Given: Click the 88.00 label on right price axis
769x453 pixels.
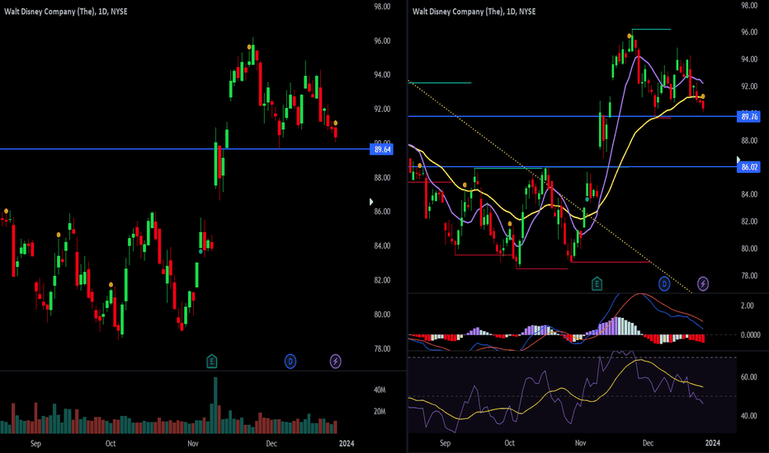Looking at the screenshot, I should click(x=749, y=141).
